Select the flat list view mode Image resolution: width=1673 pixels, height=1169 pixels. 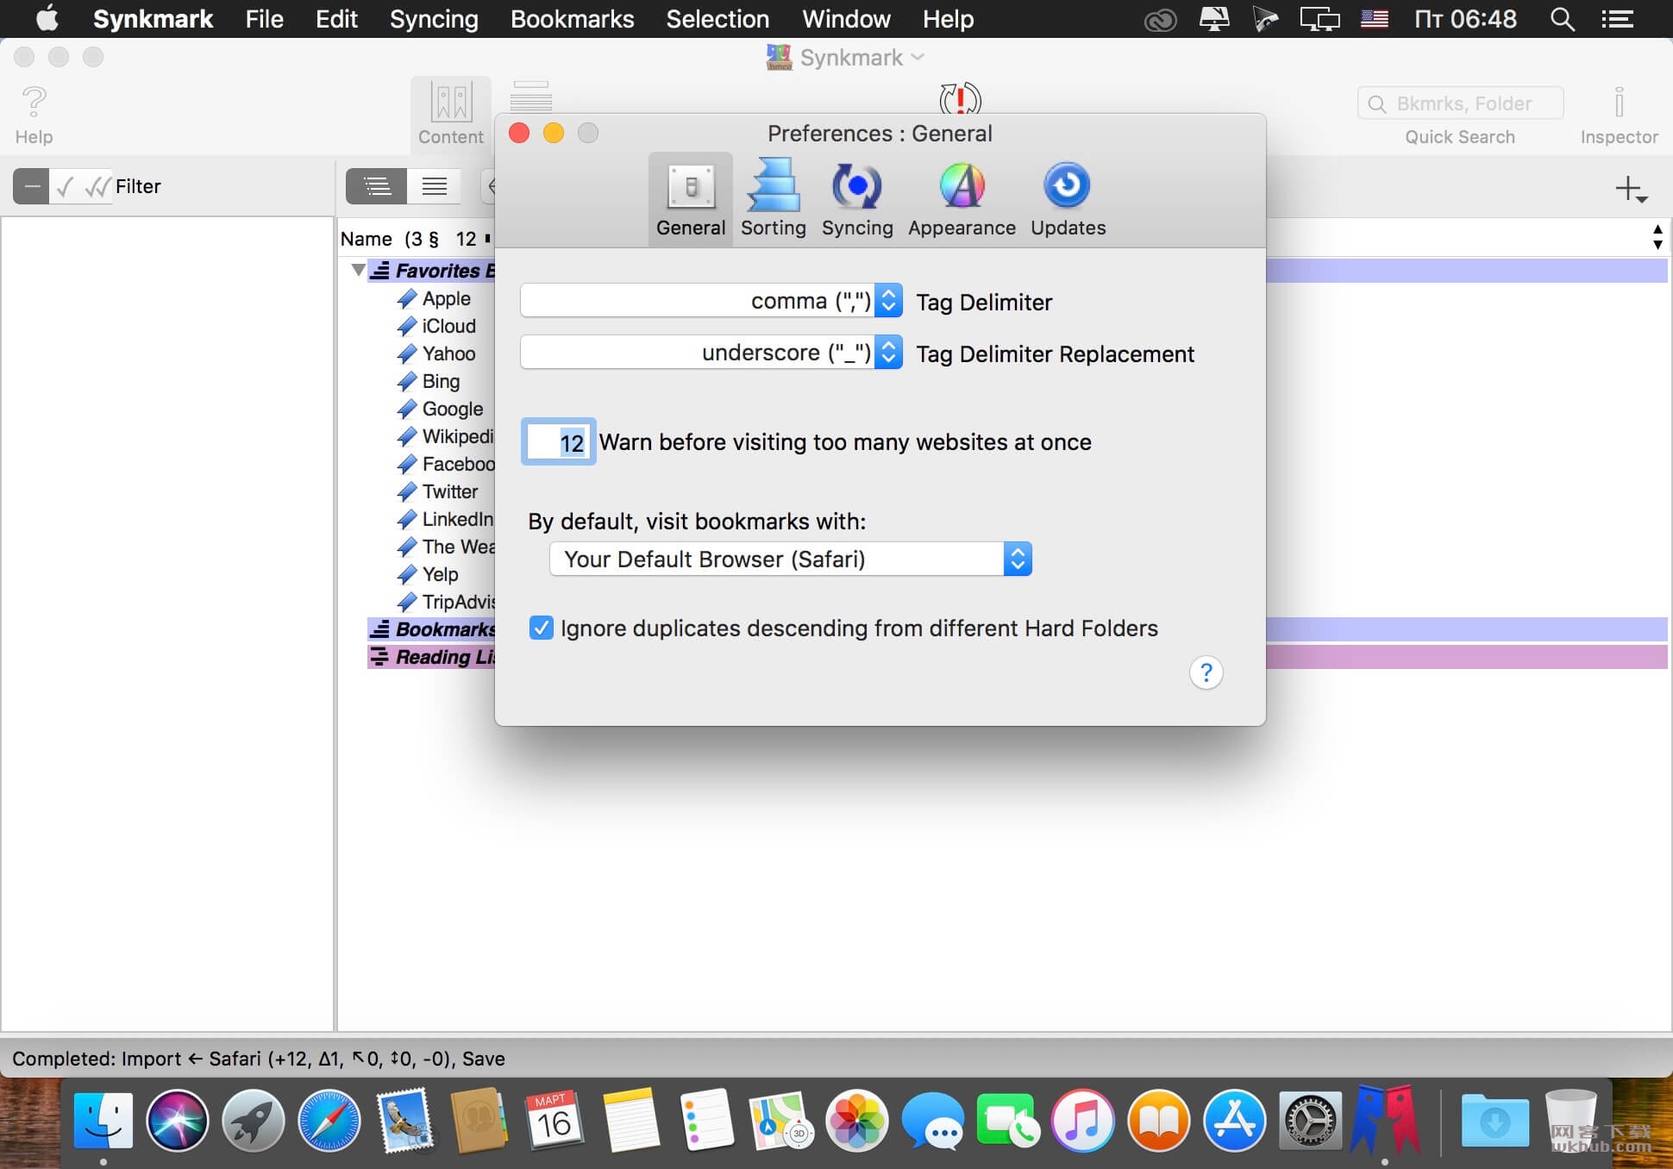(434, 186)
